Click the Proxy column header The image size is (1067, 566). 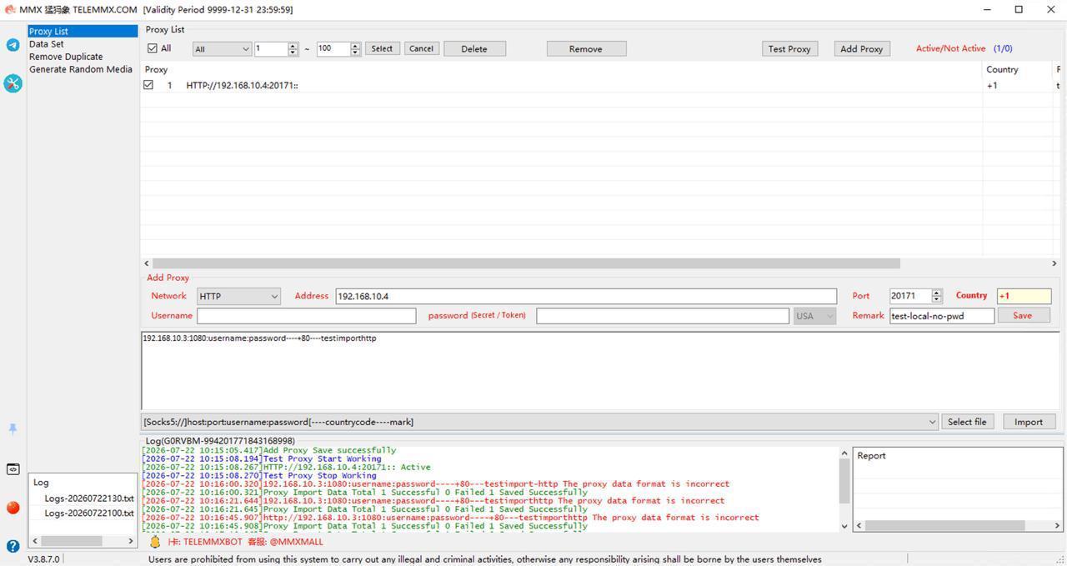pos(157,69)
